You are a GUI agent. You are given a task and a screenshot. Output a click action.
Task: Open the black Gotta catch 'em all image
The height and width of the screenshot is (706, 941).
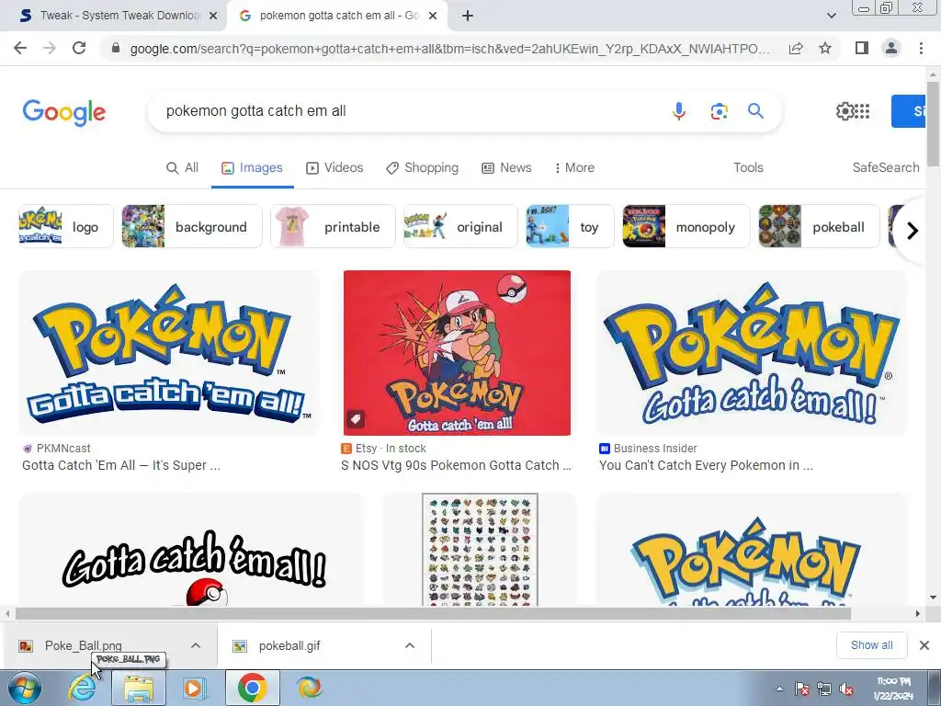[x=191, y=550]
